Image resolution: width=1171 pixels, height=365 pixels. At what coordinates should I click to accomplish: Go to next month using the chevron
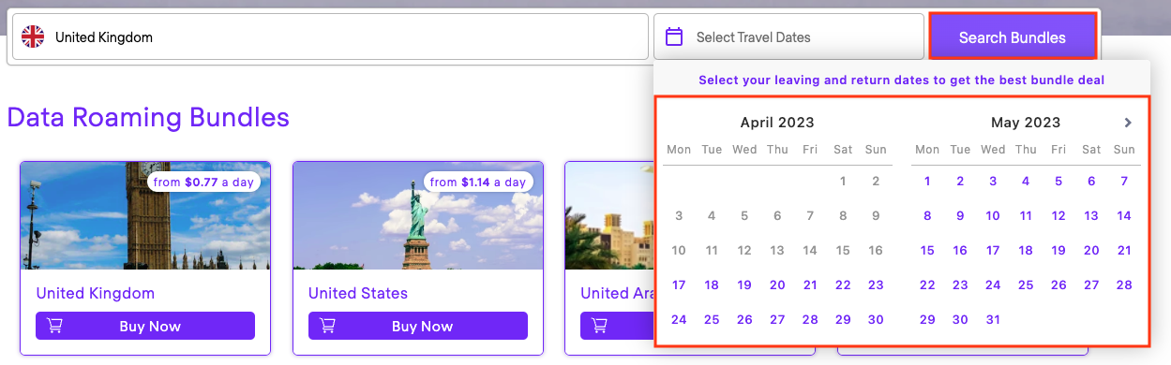1128,123
